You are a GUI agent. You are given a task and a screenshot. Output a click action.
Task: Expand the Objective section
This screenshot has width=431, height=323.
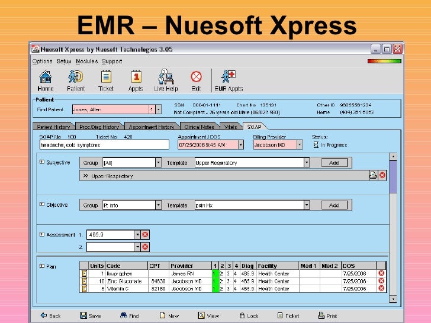pyautogui.click(x=42, y=204)
